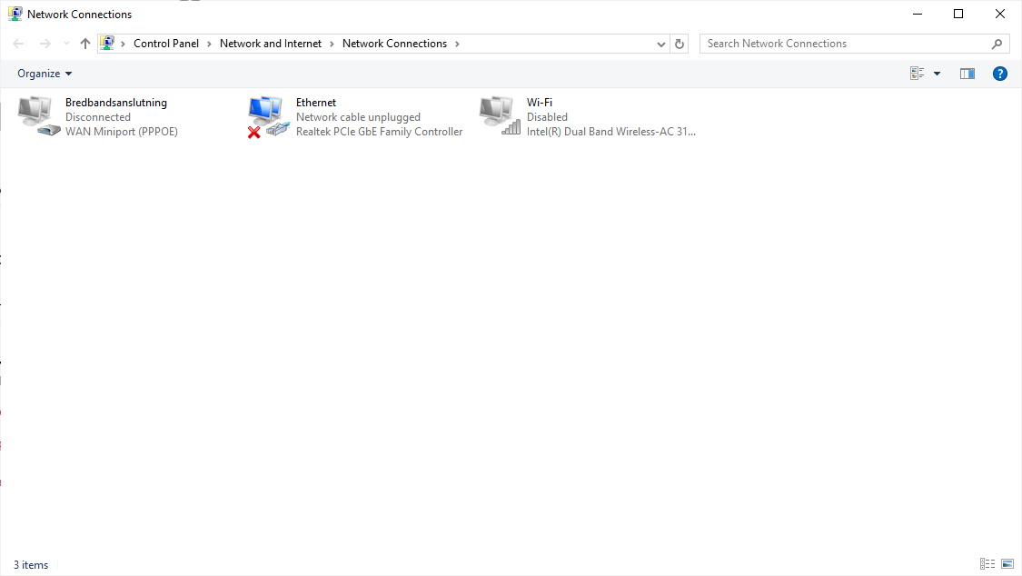Open the disabled Wi-Fi adapter icon

[498, 114]
